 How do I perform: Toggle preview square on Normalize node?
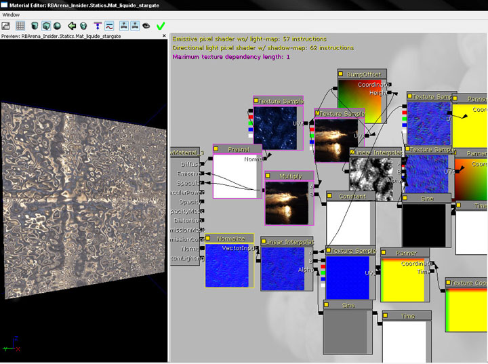pyautogui.click(x=208, y=238)
